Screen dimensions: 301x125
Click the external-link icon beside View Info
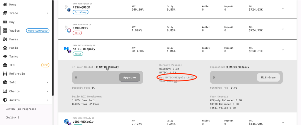(x=175, y=81)
